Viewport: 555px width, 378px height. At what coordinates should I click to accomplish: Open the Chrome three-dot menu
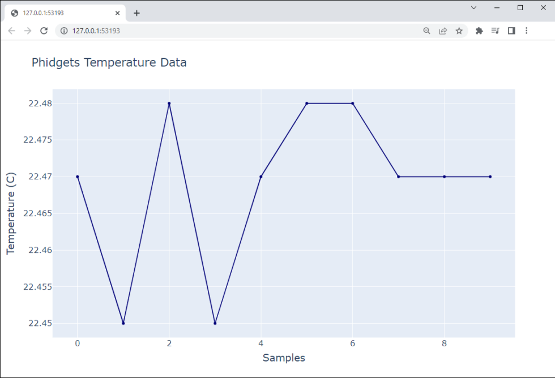(x=527, y=31)
